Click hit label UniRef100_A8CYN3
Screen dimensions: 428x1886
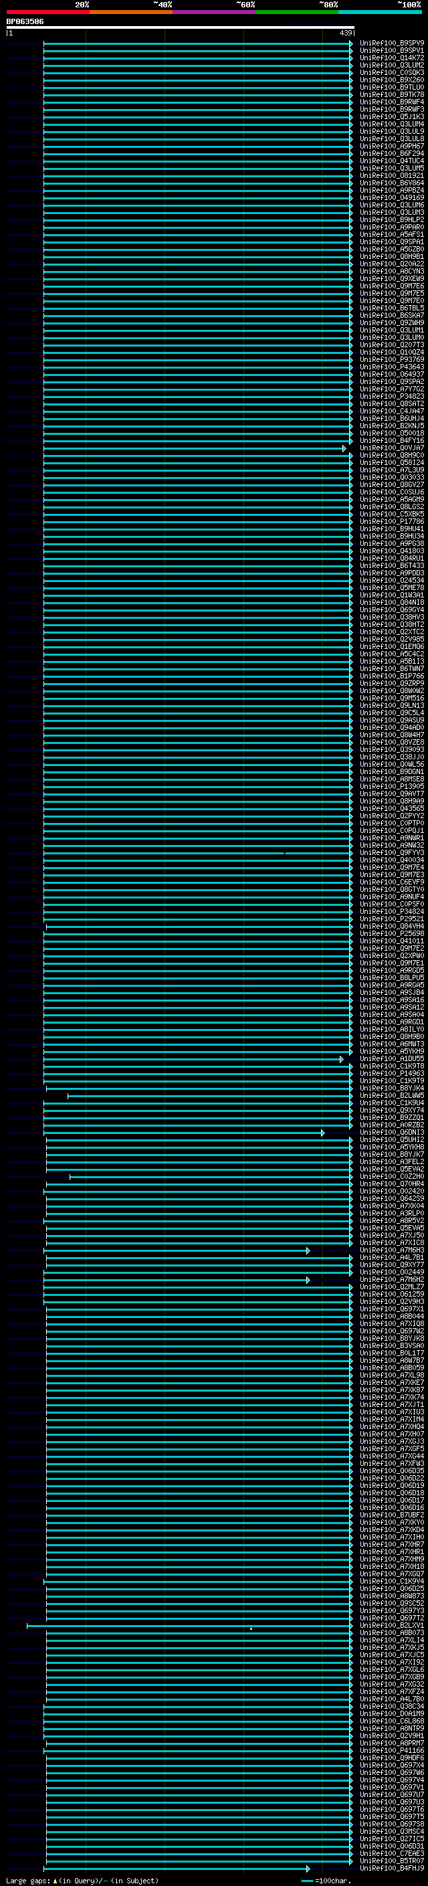click(x=392, y=272)
